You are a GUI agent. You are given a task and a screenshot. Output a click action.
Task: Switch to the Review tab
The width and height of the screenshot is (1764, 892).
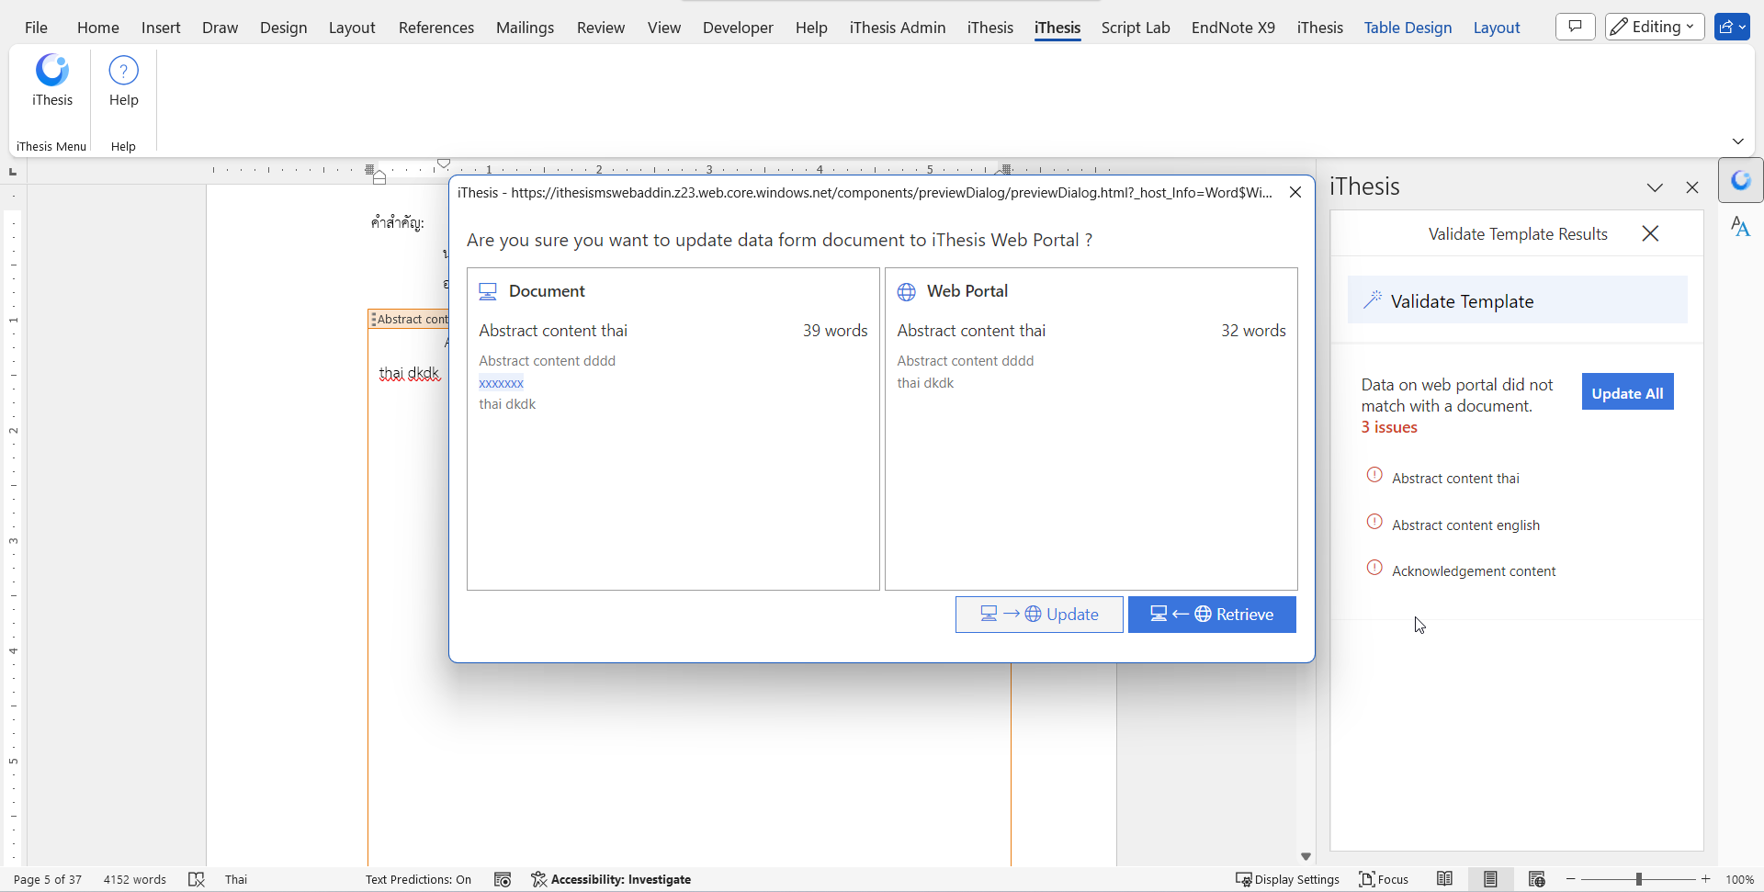601,28
